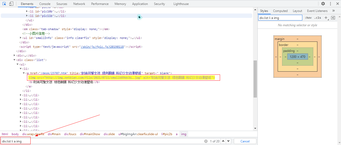Go to next search result arrow

[228, 141]
